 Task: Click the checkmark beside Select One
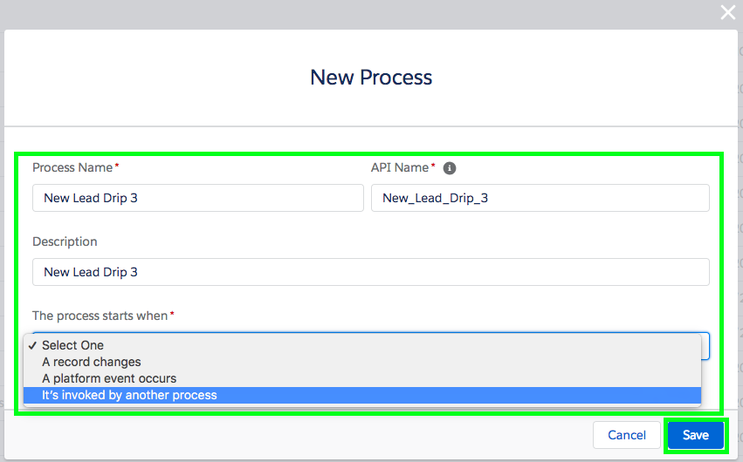point(31,345)
